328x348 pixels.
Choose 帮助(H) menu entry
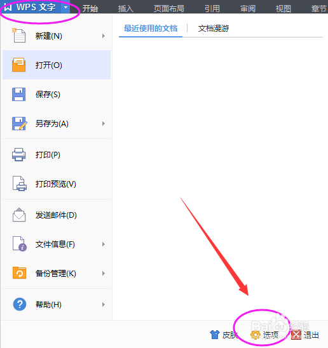click(57, 304)
